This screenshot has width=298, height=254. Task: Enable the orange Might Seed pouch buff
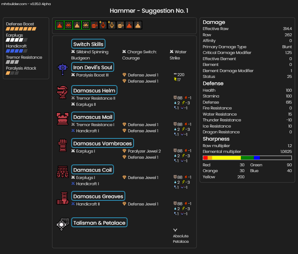(95, 25)
